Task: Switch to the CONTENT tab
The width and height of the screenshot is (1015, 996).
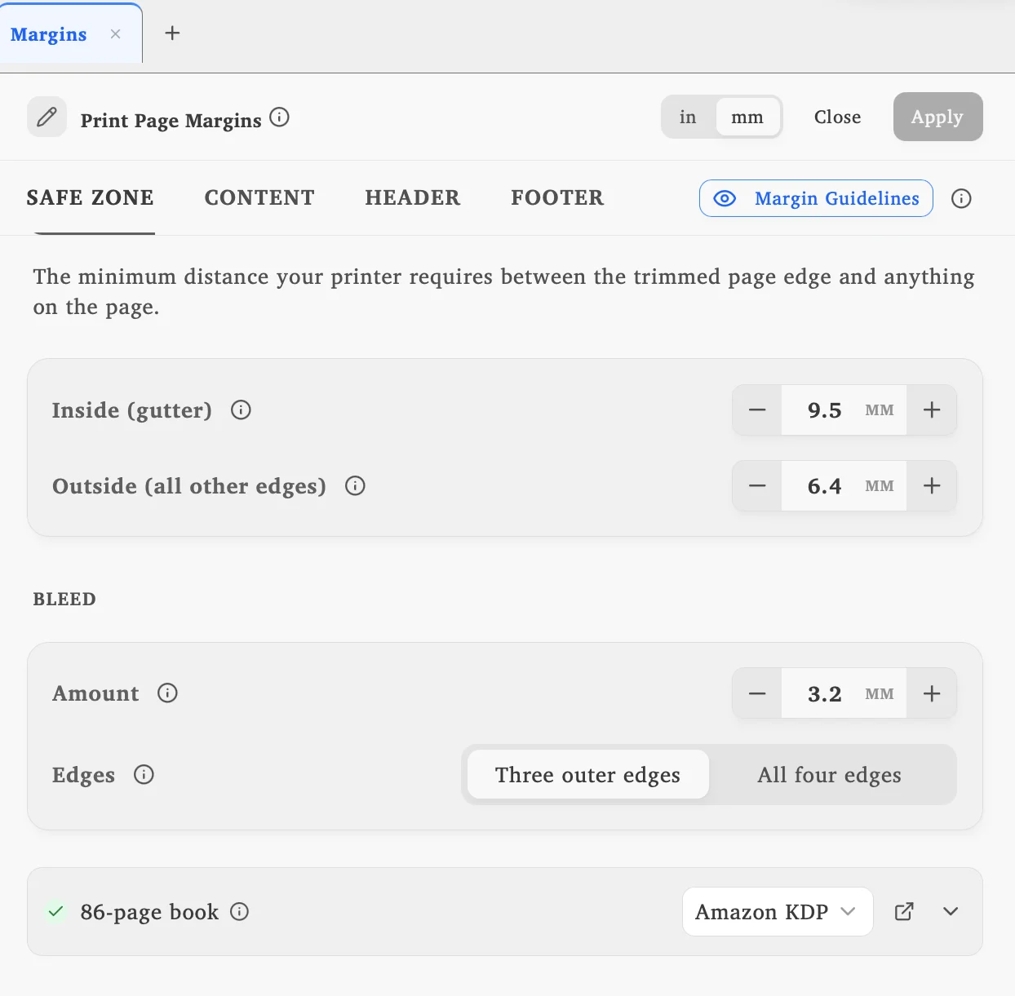Action: point(259,197)
